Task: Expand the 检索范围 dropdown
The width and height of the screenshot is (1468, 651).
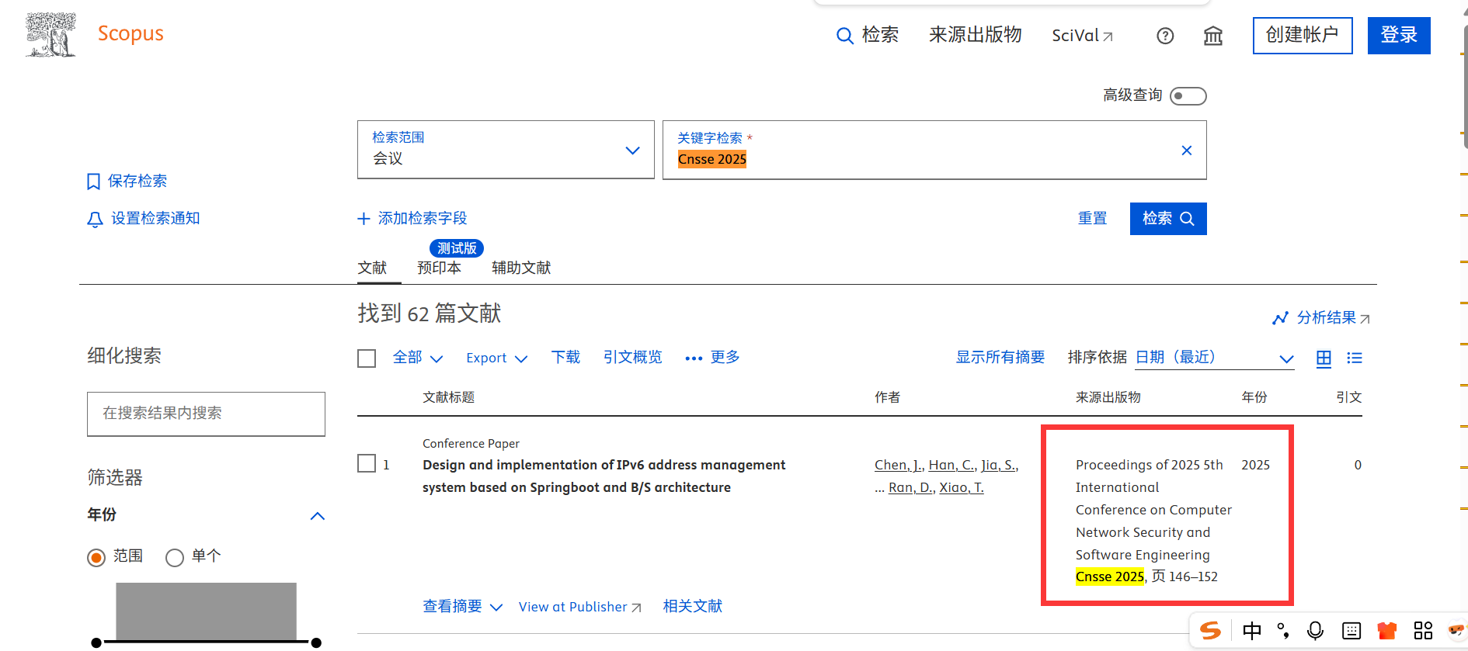Action: [x=506, y=149]
